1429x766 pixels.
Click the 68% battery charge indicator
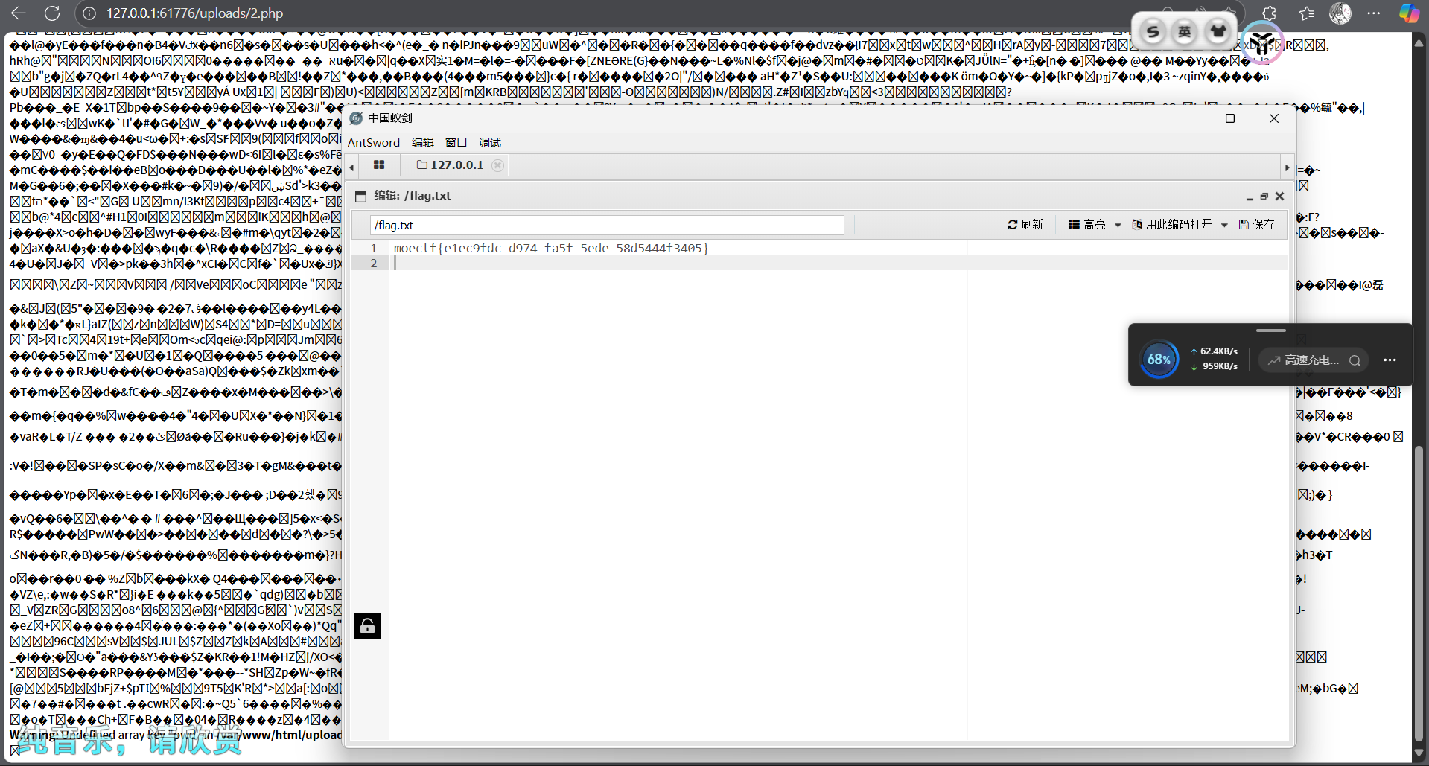click(1159, 359)
